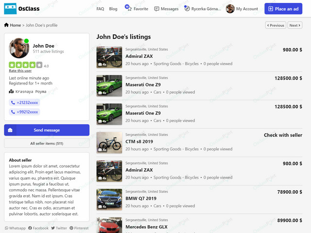
Task: Click the Rate this user link
Action: [20, 71]
